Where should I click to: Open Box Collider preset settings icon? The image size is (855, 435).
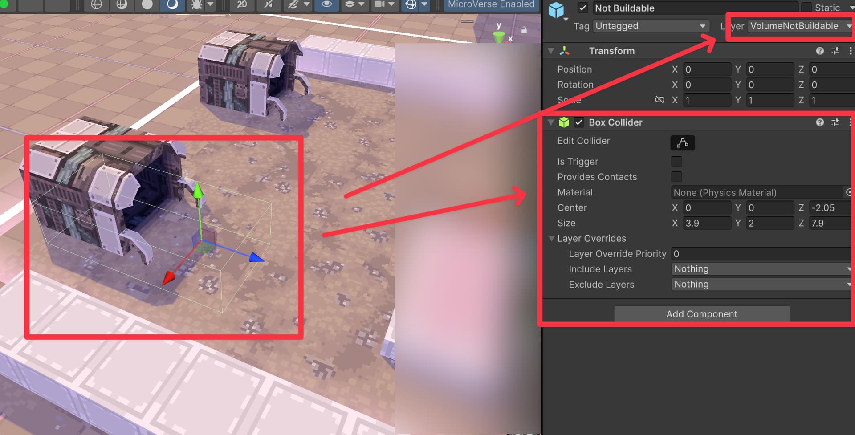click(835, 122)
